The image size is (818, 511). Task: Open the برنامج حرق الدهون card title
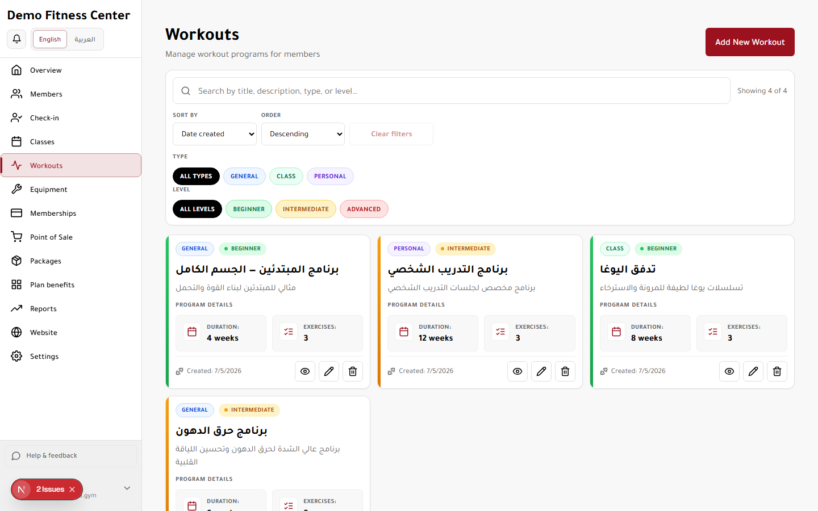222,430
